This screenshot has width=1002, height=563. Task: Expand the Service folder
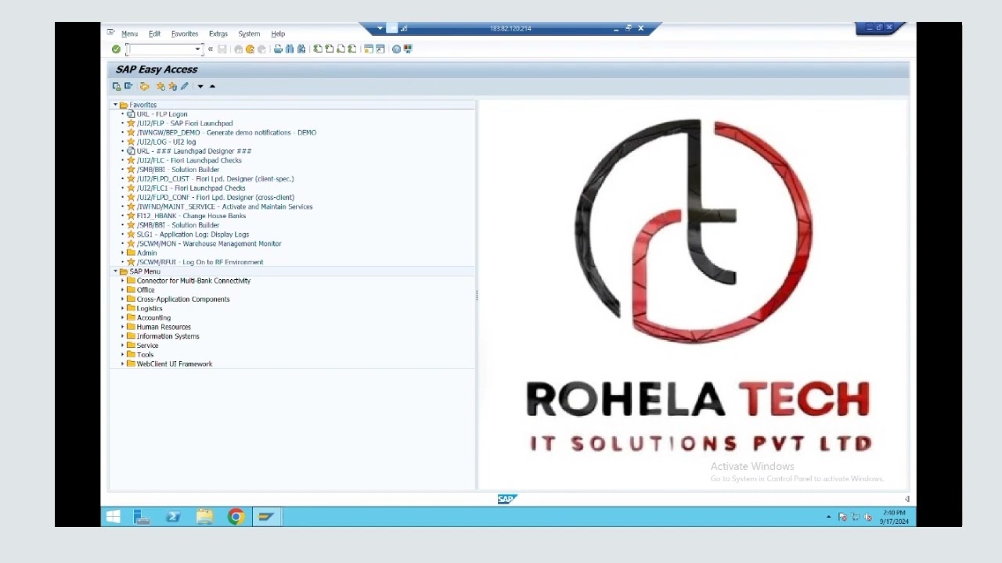123,346
